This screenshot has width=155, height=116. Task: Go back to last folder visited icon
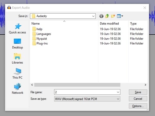[101, 16]
